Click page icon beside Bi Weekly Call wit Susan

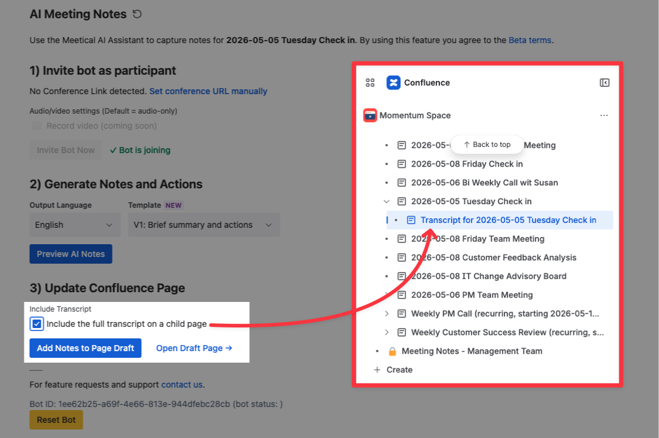[402, 182]
